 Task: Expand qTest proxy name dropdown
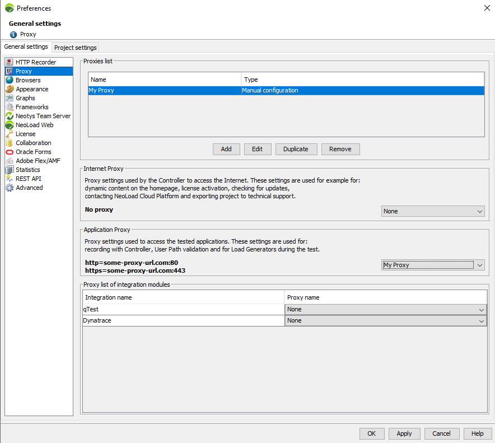pos(385,309)
